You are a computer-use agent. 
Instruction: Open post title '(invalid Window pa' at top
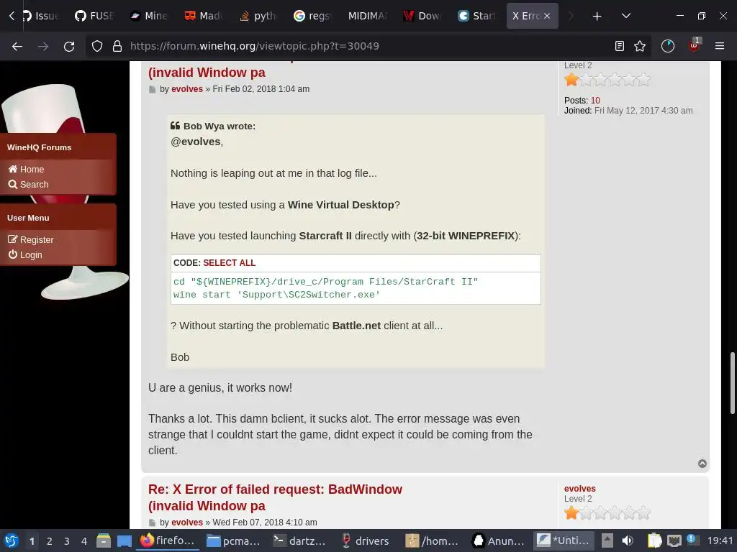[207, 73]
